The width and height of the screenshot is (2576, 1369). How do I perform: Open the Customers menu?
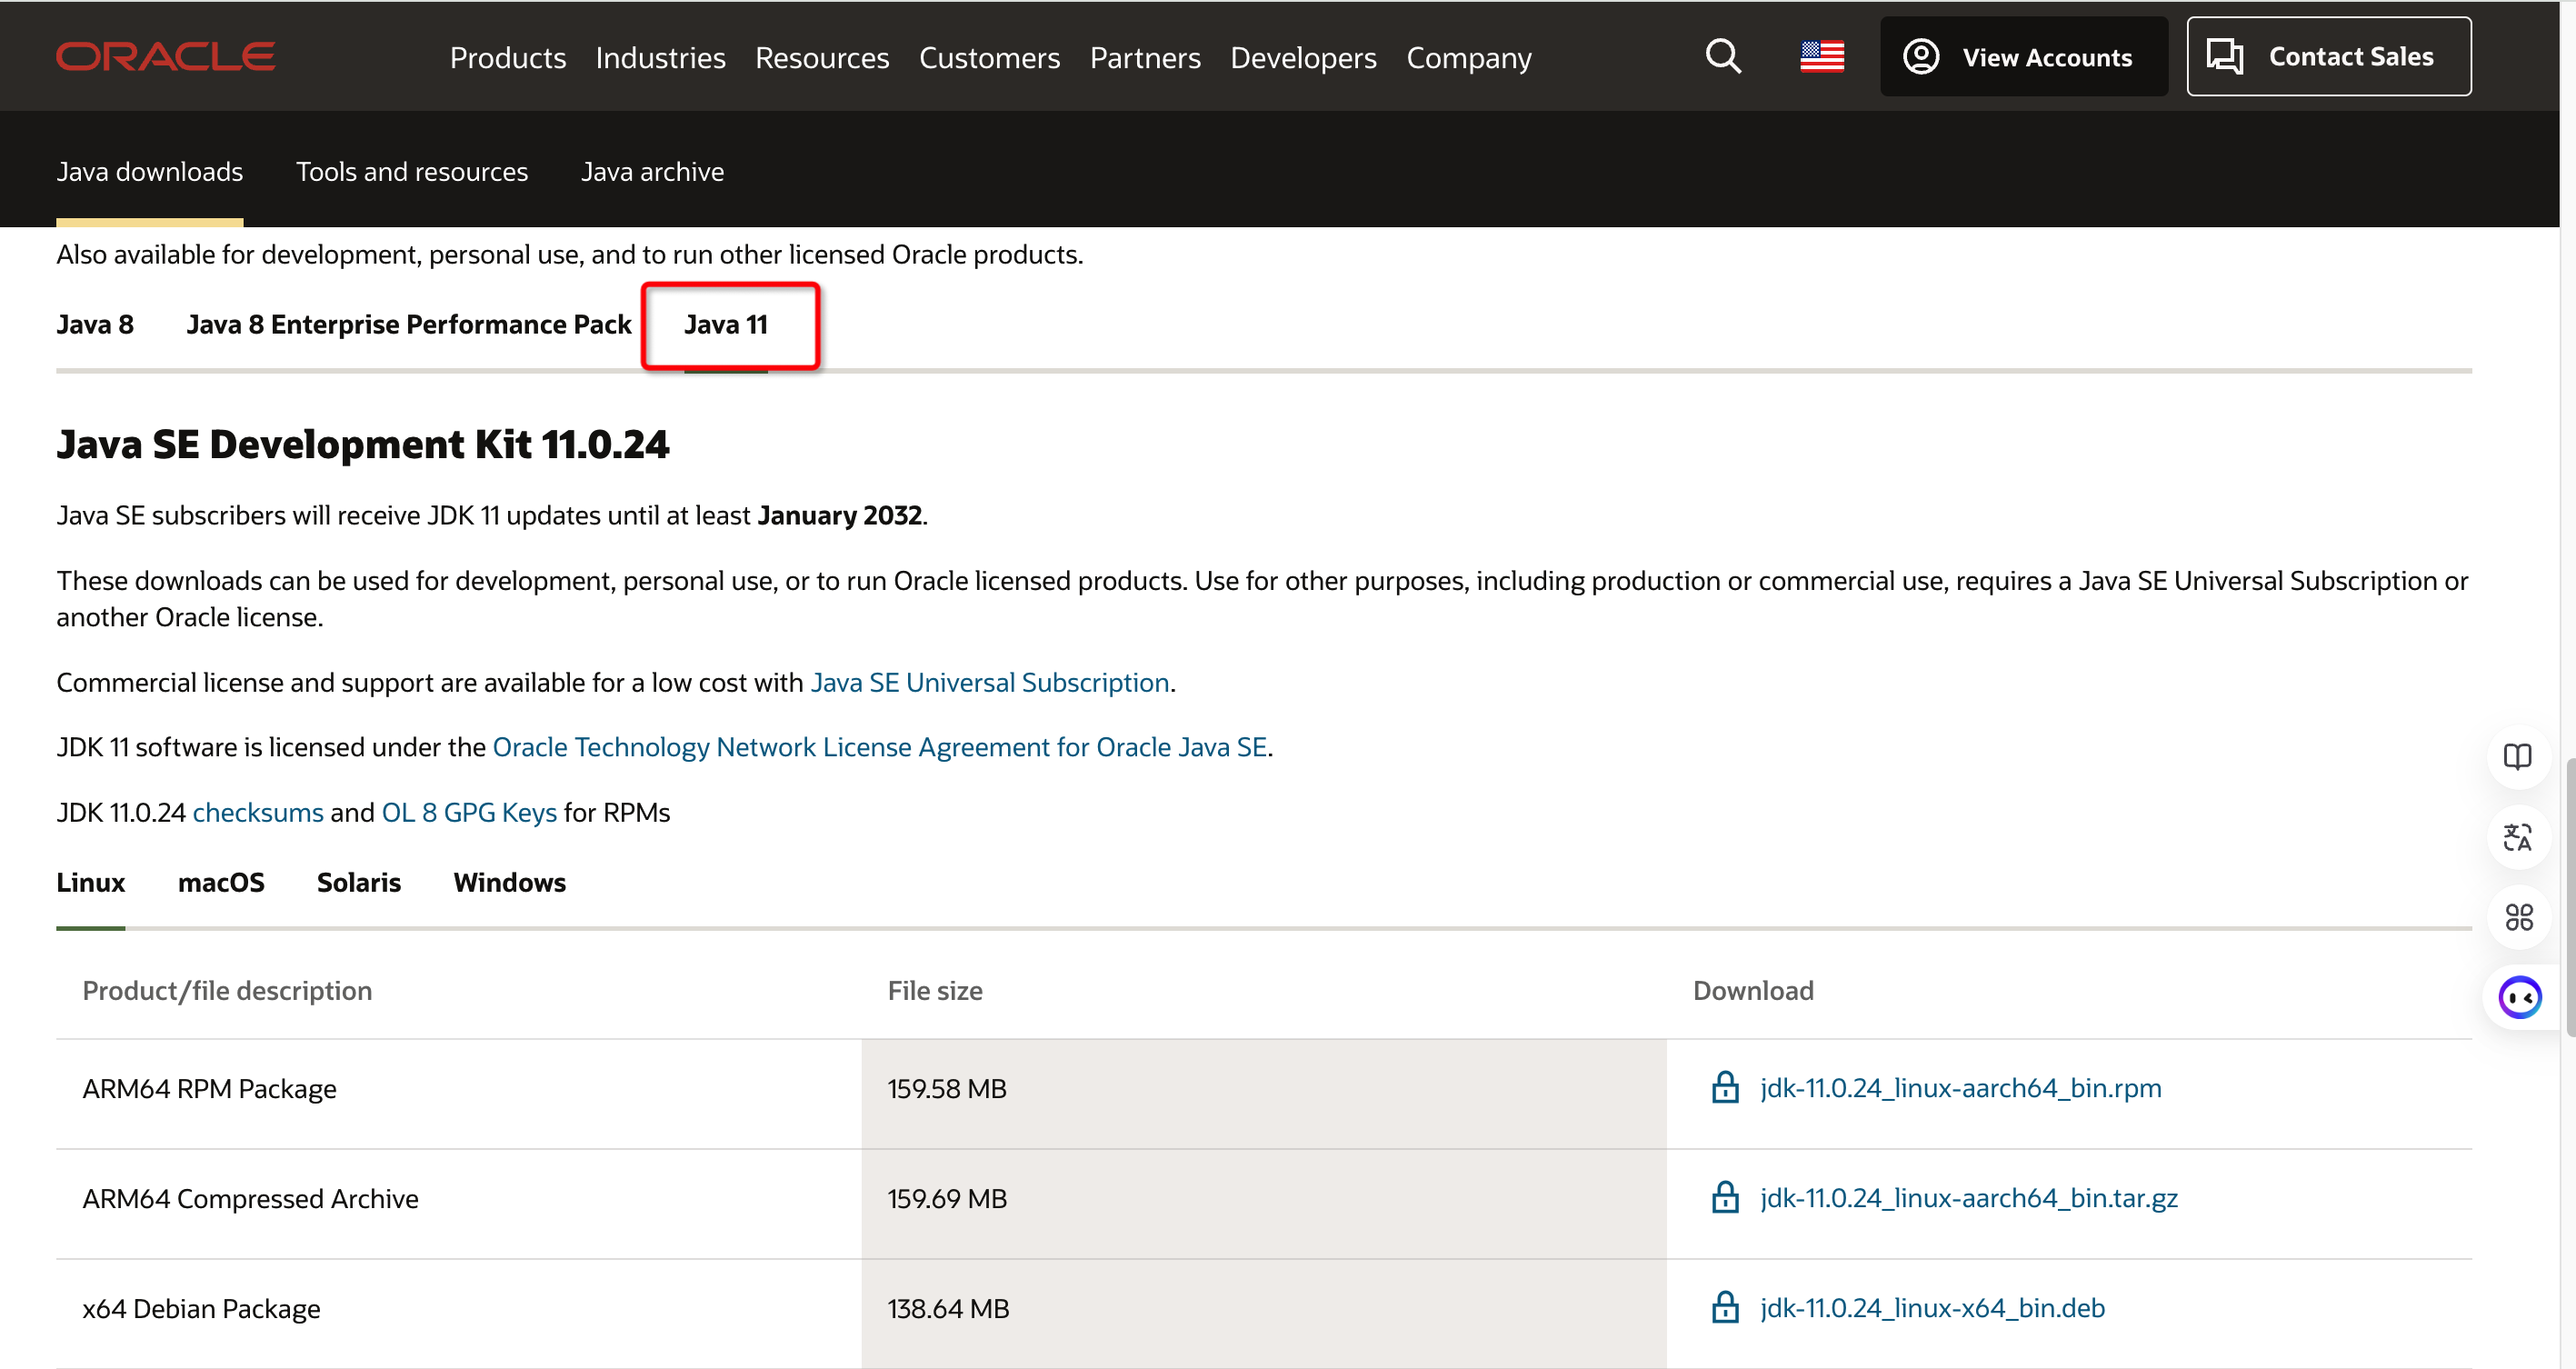pyautogui.click(x=989, y=58)
